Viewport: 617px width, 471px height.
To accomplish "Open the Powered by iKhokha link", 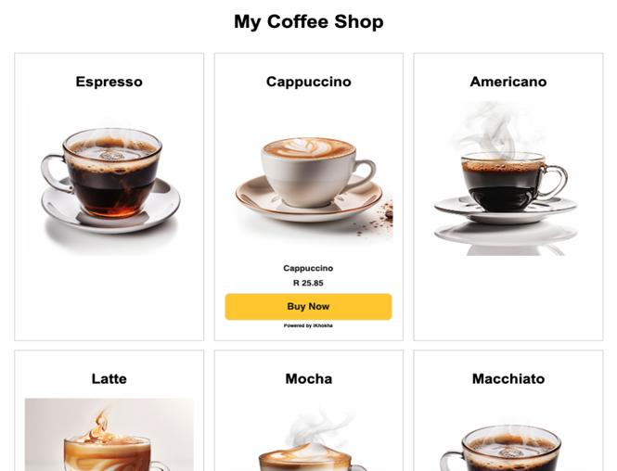I will (308, 325).
